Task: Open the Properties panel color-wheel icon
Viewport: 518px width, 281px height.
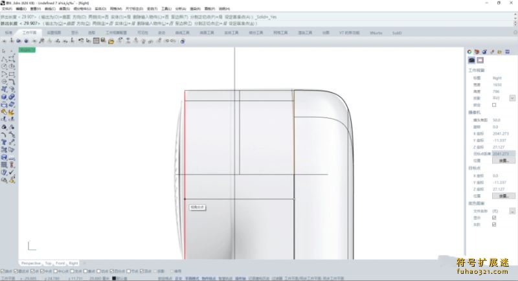Action: tap(469, 52)
